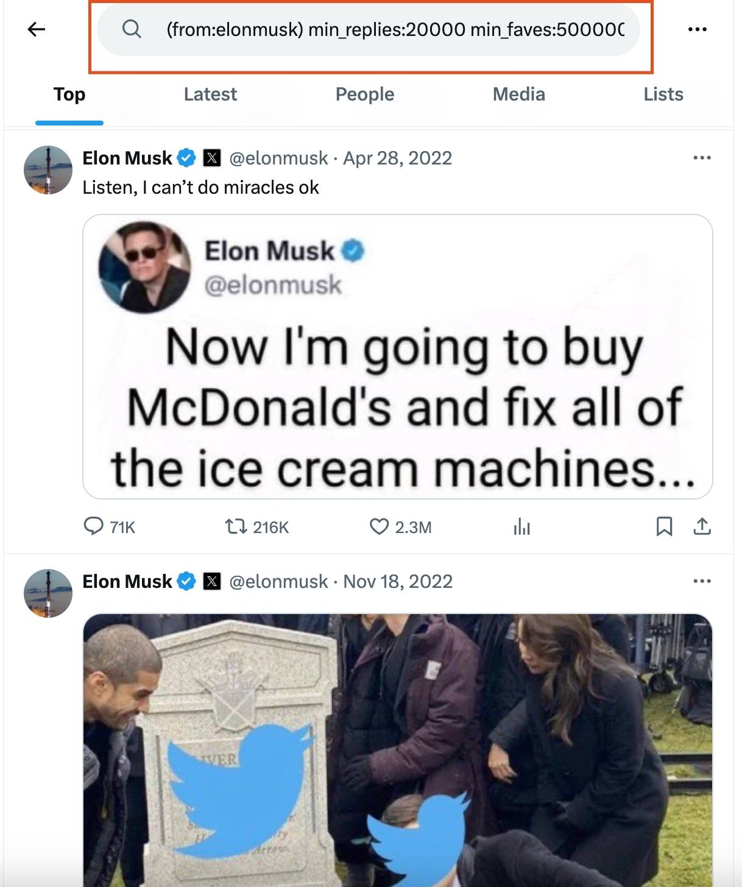Screen dimensions: 742x887
Task: Click the back arrow to exit search
Action: (x=35, y=28)
